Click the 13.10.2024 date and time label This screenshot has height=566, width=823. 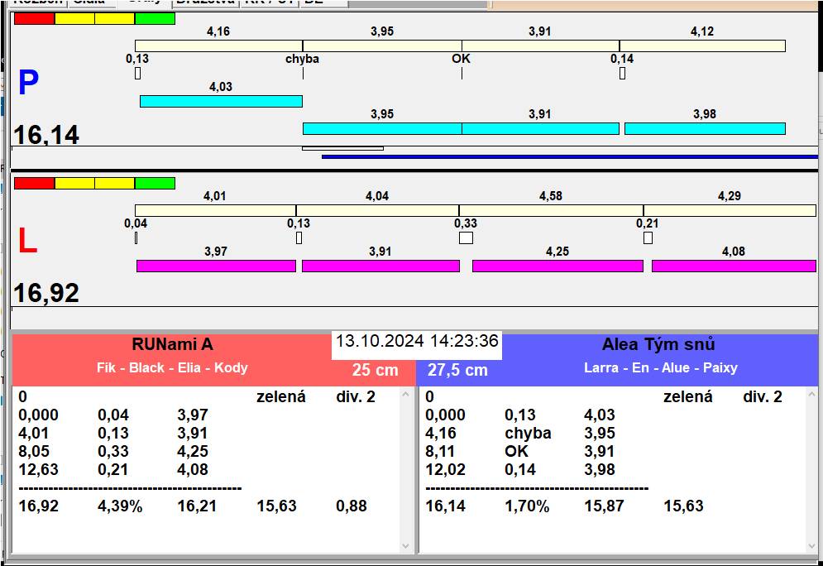click(x=416, y=342)
